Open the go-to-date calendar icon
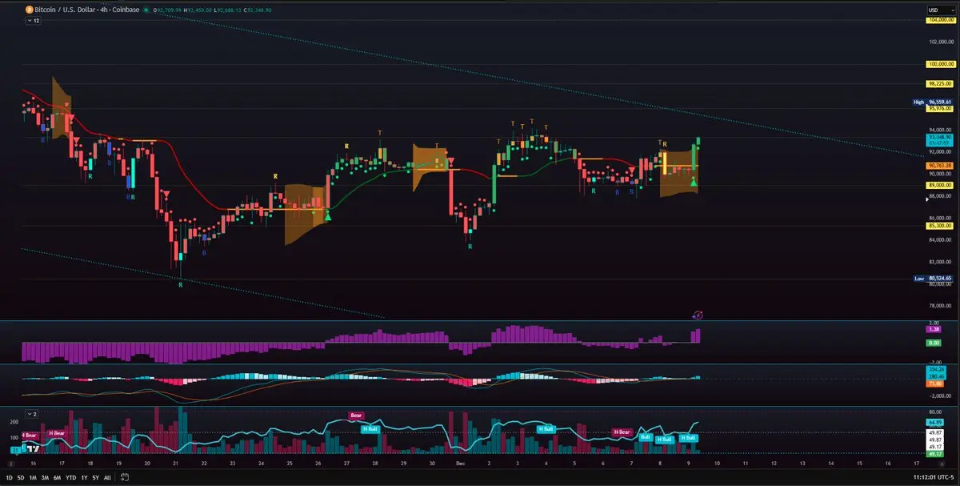This screenshot has height=486, width=960. click(x=126, y=477)
